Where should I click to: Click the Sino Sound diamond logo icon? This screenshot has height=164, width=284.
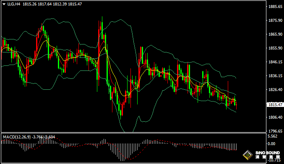tap(248, 155)
